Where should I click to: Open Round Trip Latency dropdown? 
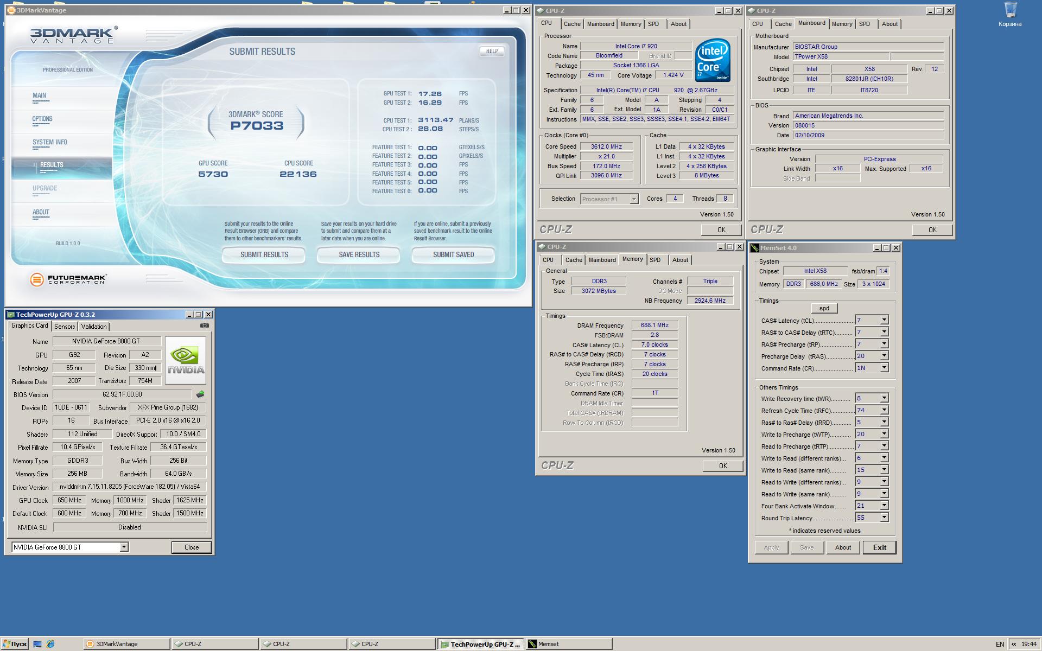(884, 518)
